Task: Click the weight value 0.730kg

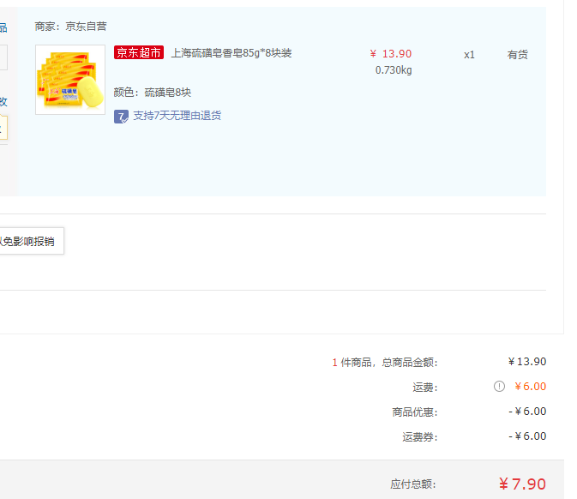Action: click(x=394, y=70)
